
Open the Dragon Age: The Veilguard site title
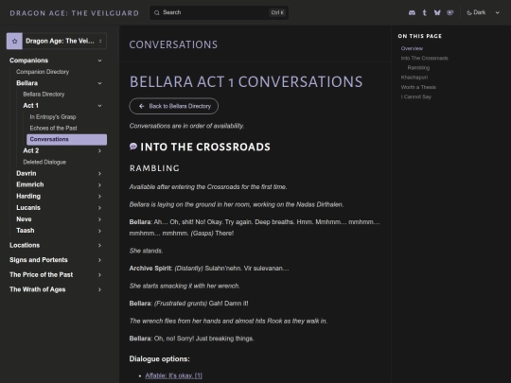click(x=75, y=13)
